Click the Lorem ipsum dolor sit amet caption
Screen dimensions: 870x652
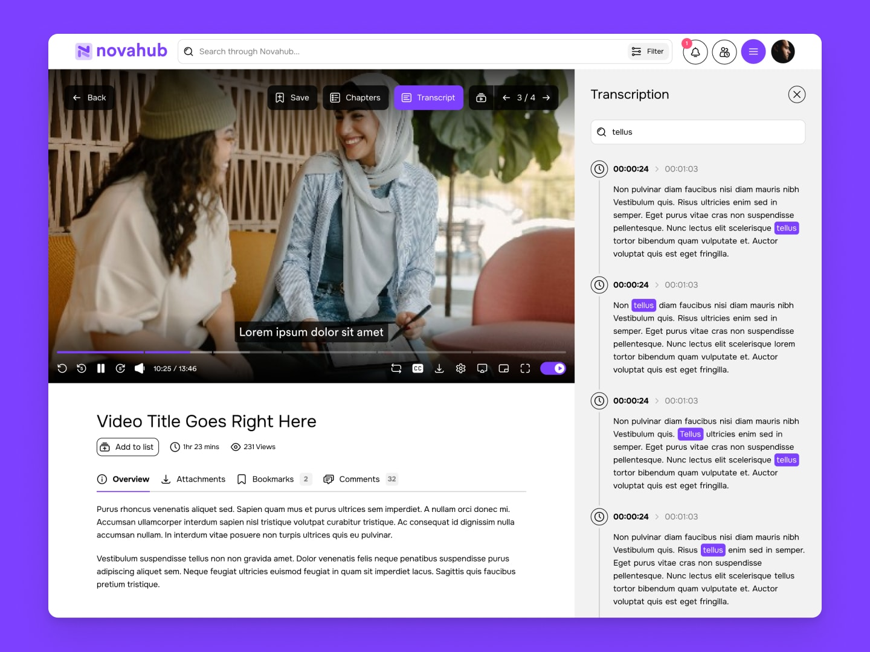click(311, 332)
